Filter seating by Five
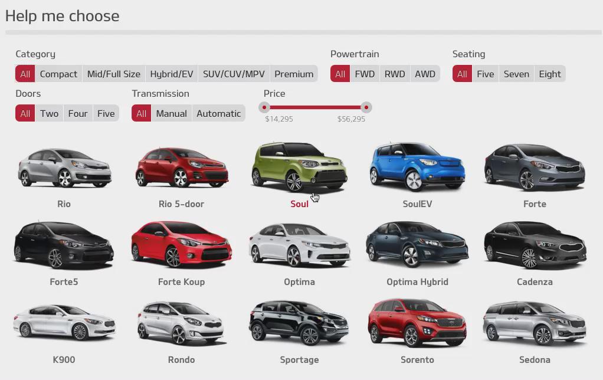The height and width of the screenshot is (380, 603). point(486,74)
